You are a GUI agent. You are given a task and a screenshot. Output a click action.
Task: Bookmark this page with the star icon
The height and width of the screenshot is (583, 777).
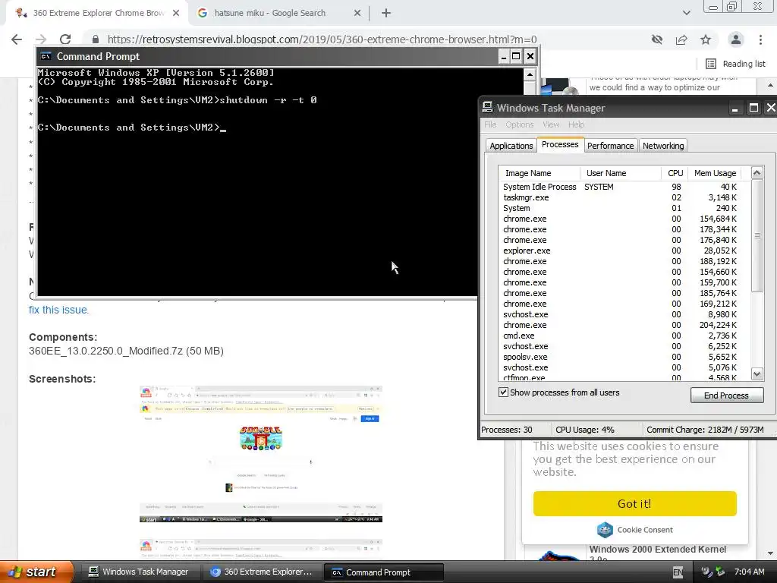[x=706, y=39]
